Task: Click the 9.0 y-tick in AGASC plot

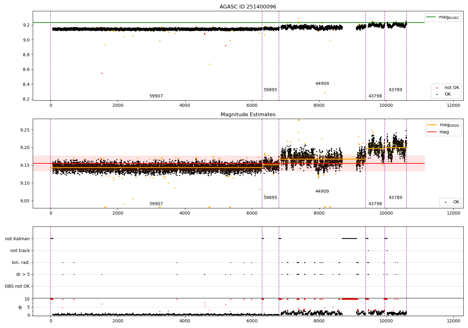Action: pyautogui.click(x=27, y=40)
